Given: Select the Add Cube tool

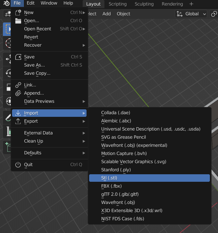Looking at the screenshot, I should (7, 147).
